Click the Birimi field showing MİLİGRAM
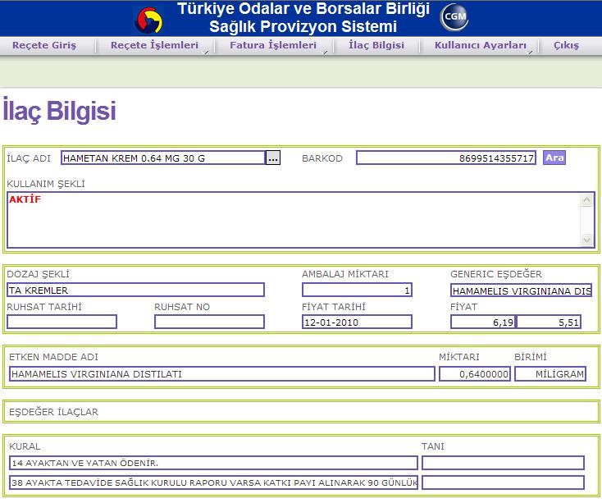The height and width of the screenshot is (503, 602). pyautogui.click(x=550, y=374)
